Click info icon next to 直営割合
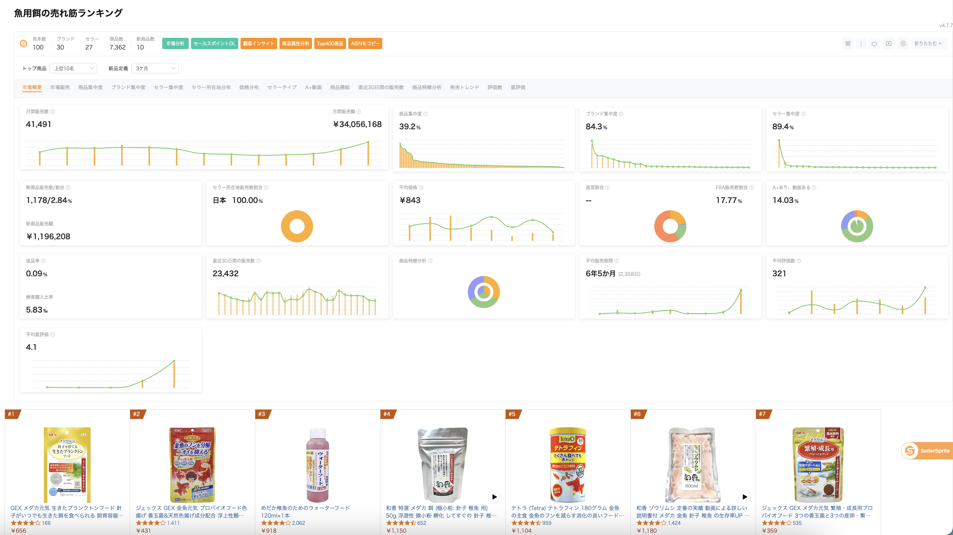The width and height of the screenshot is (953, 535). coord(608,187)
